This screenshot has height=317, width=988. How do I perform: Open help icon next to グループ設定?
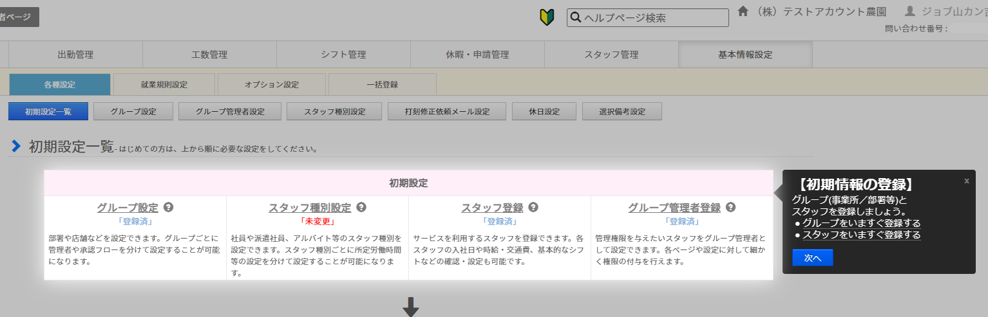(x=169, y=207)
